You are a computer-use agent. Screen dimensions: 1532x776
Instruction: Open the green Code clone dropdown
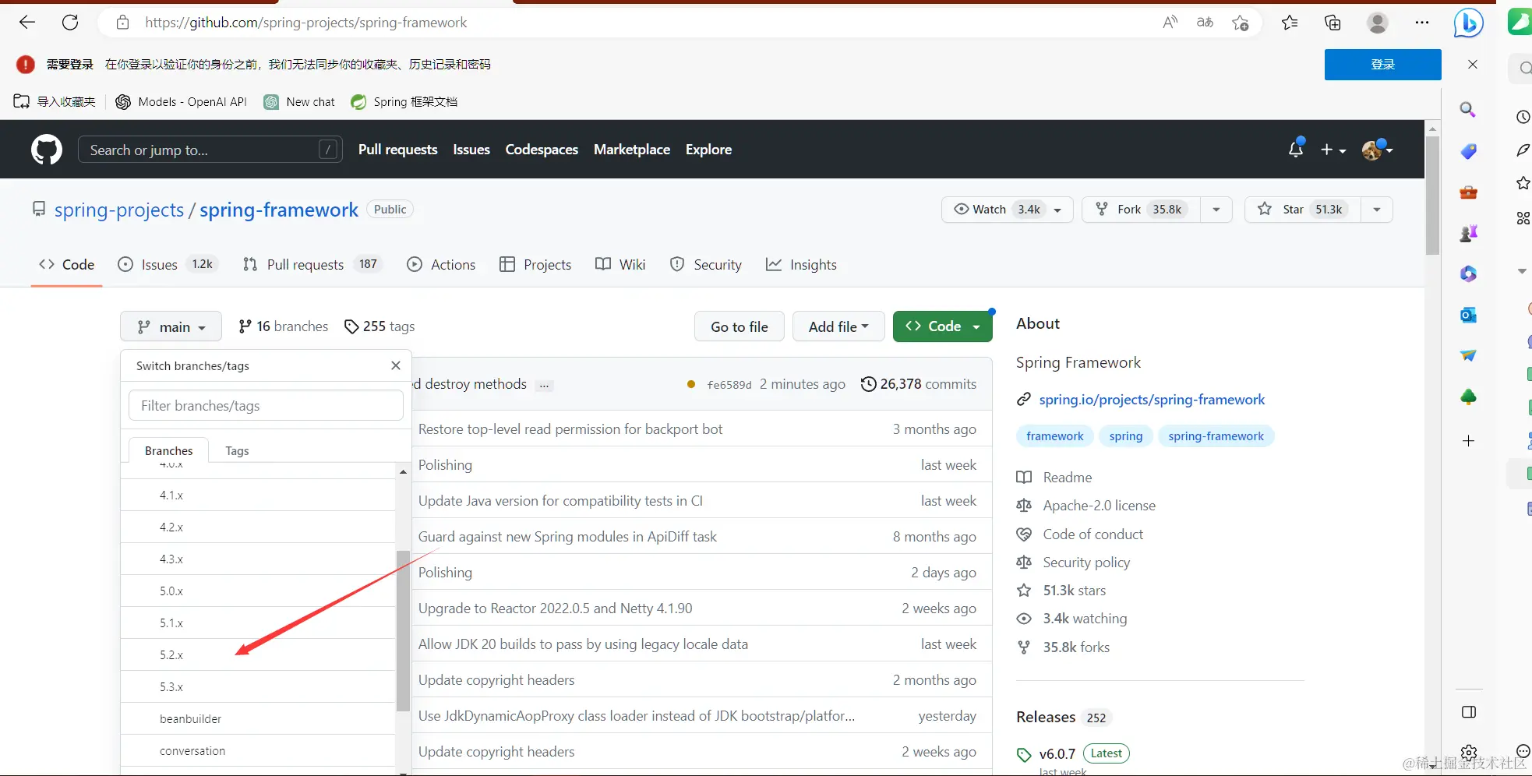(x=943, y=326)
